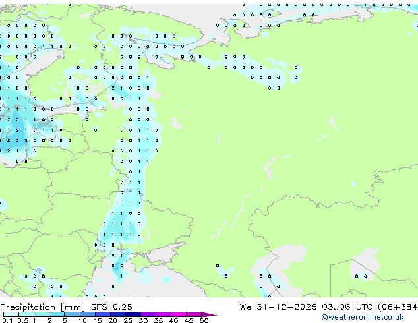Select the 5–10 mm legend color box
The image size is (418, 323).
point(72,314)
